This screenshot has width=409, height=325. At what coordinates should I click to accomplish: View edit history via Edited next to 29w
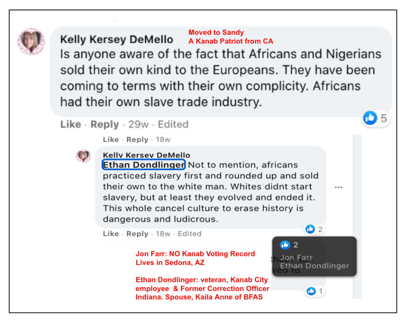(x=173, y=124)
